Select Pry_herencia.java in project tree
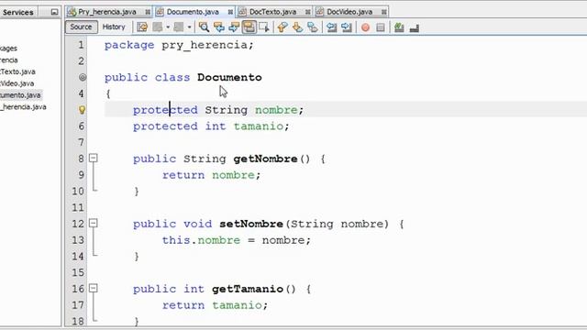 pos(23,106)
